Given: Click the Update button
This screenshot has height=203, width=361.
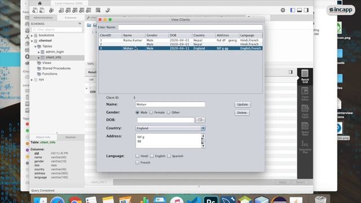Looking at the screenshot, I should (243, 104).
